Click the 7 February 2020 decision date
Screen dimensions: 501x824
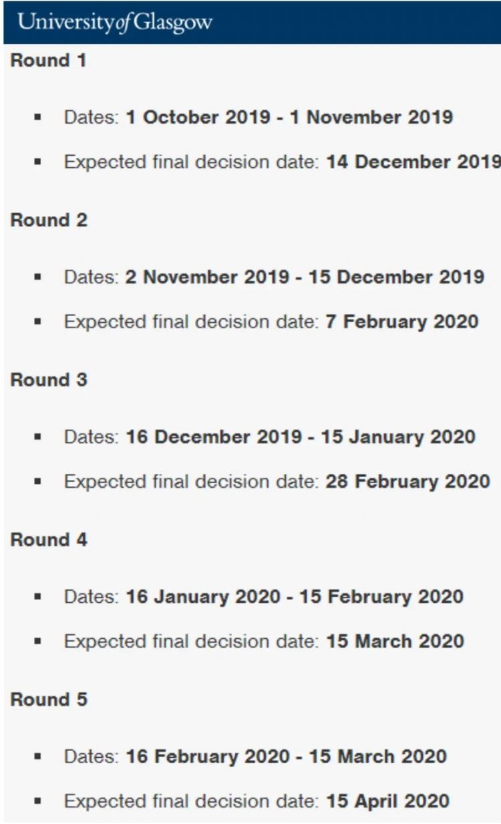point(402,321)
